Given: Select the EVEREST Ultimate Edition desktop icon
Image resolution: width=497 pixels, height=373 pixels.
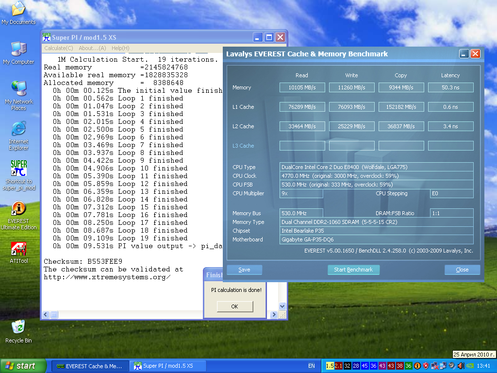Looking at the screenshot, I should pyautogui.click(x=18, y=215).
